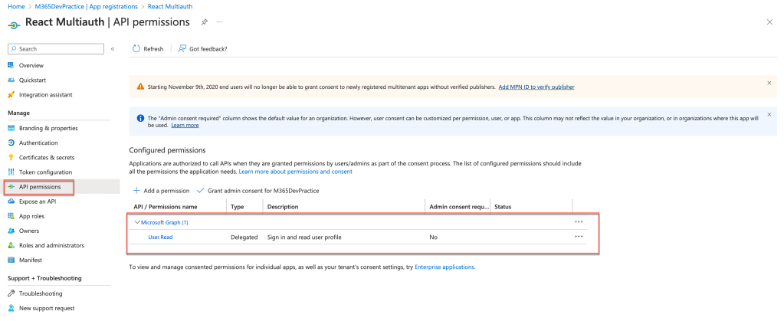Open the User.Read permission link

[160, 237]
